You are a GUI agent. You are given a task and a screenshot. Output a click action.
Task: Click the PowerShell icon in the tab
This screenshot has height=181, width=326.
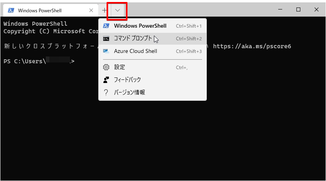(x=11, y=10)
